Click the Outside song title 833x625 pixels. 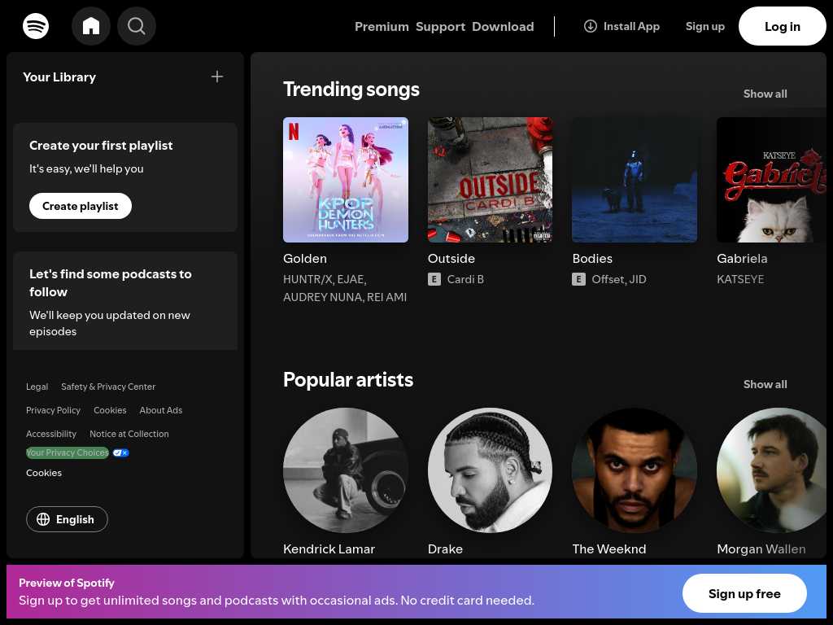[x=451, y=258]
